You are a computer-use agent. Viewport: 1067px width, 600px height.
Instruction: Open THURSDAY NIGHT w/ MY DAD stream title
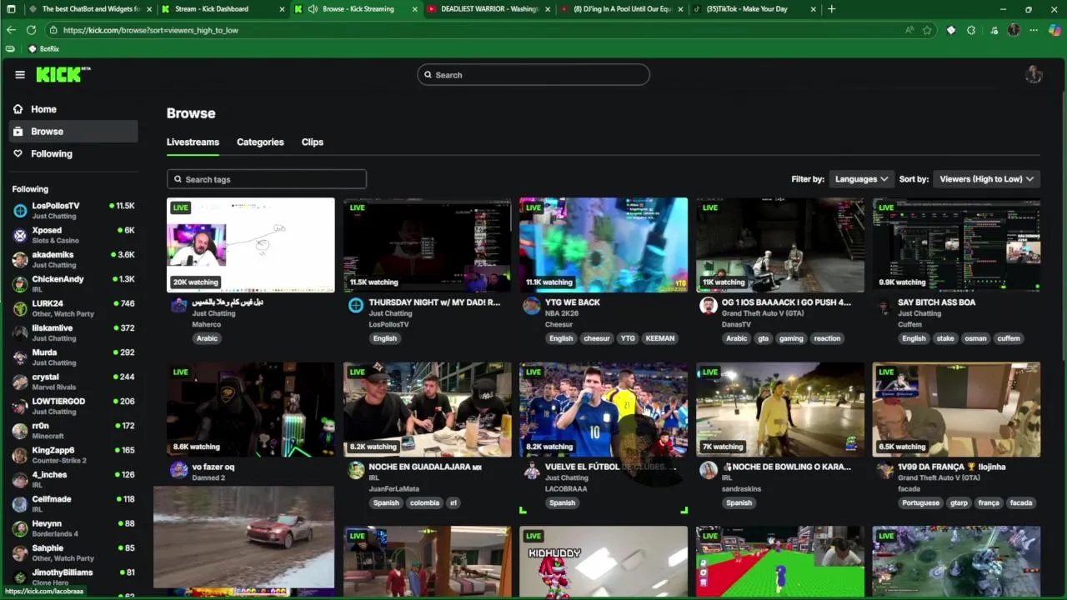434,302
